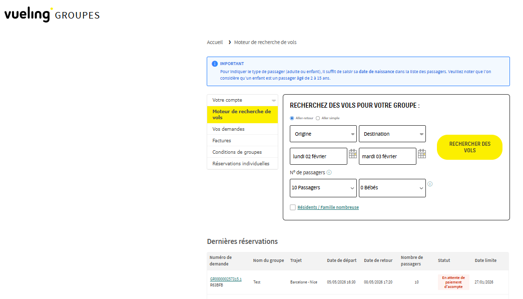Open the Destination dropdown
Screen dimensions: 523x299
click(392, 134)
